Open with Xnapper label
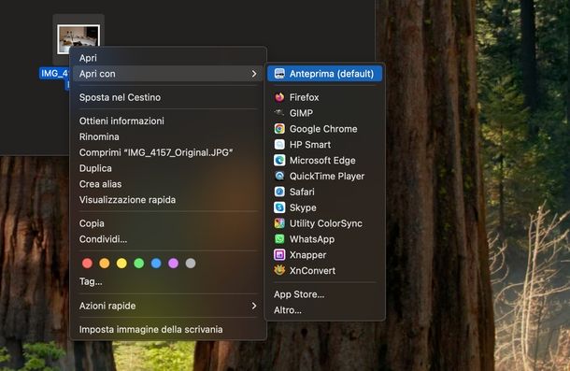The height and width of the screenshot is (371, 570). 307,255
